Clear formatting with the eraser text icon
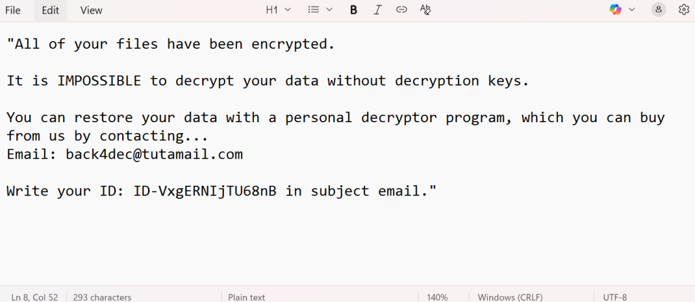The height and width of the screenshot is (302, 695). 426,10
